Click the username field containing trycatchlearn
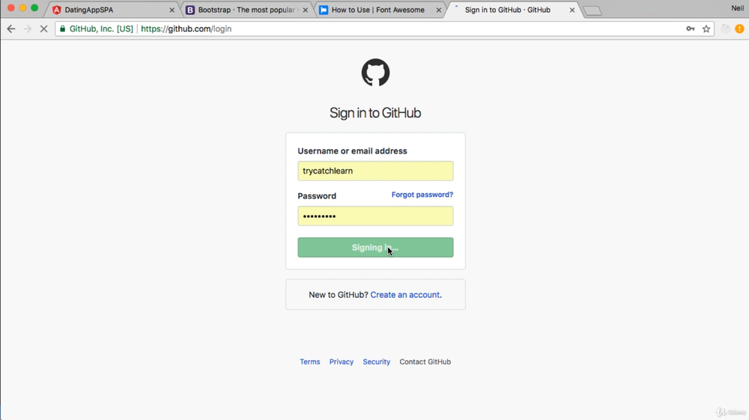This screenshot has width=749, height=420. (x=375, y=171)
